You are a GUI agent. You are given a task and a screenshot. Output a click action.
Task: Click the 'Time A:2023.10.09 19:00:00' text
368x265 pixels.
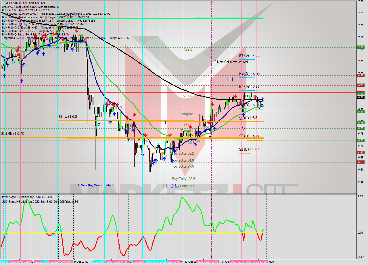(x=19, y=14)
